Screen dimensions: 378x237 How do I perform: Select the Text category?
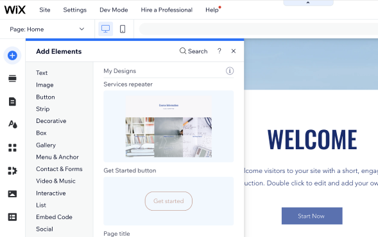coord(42,73)
